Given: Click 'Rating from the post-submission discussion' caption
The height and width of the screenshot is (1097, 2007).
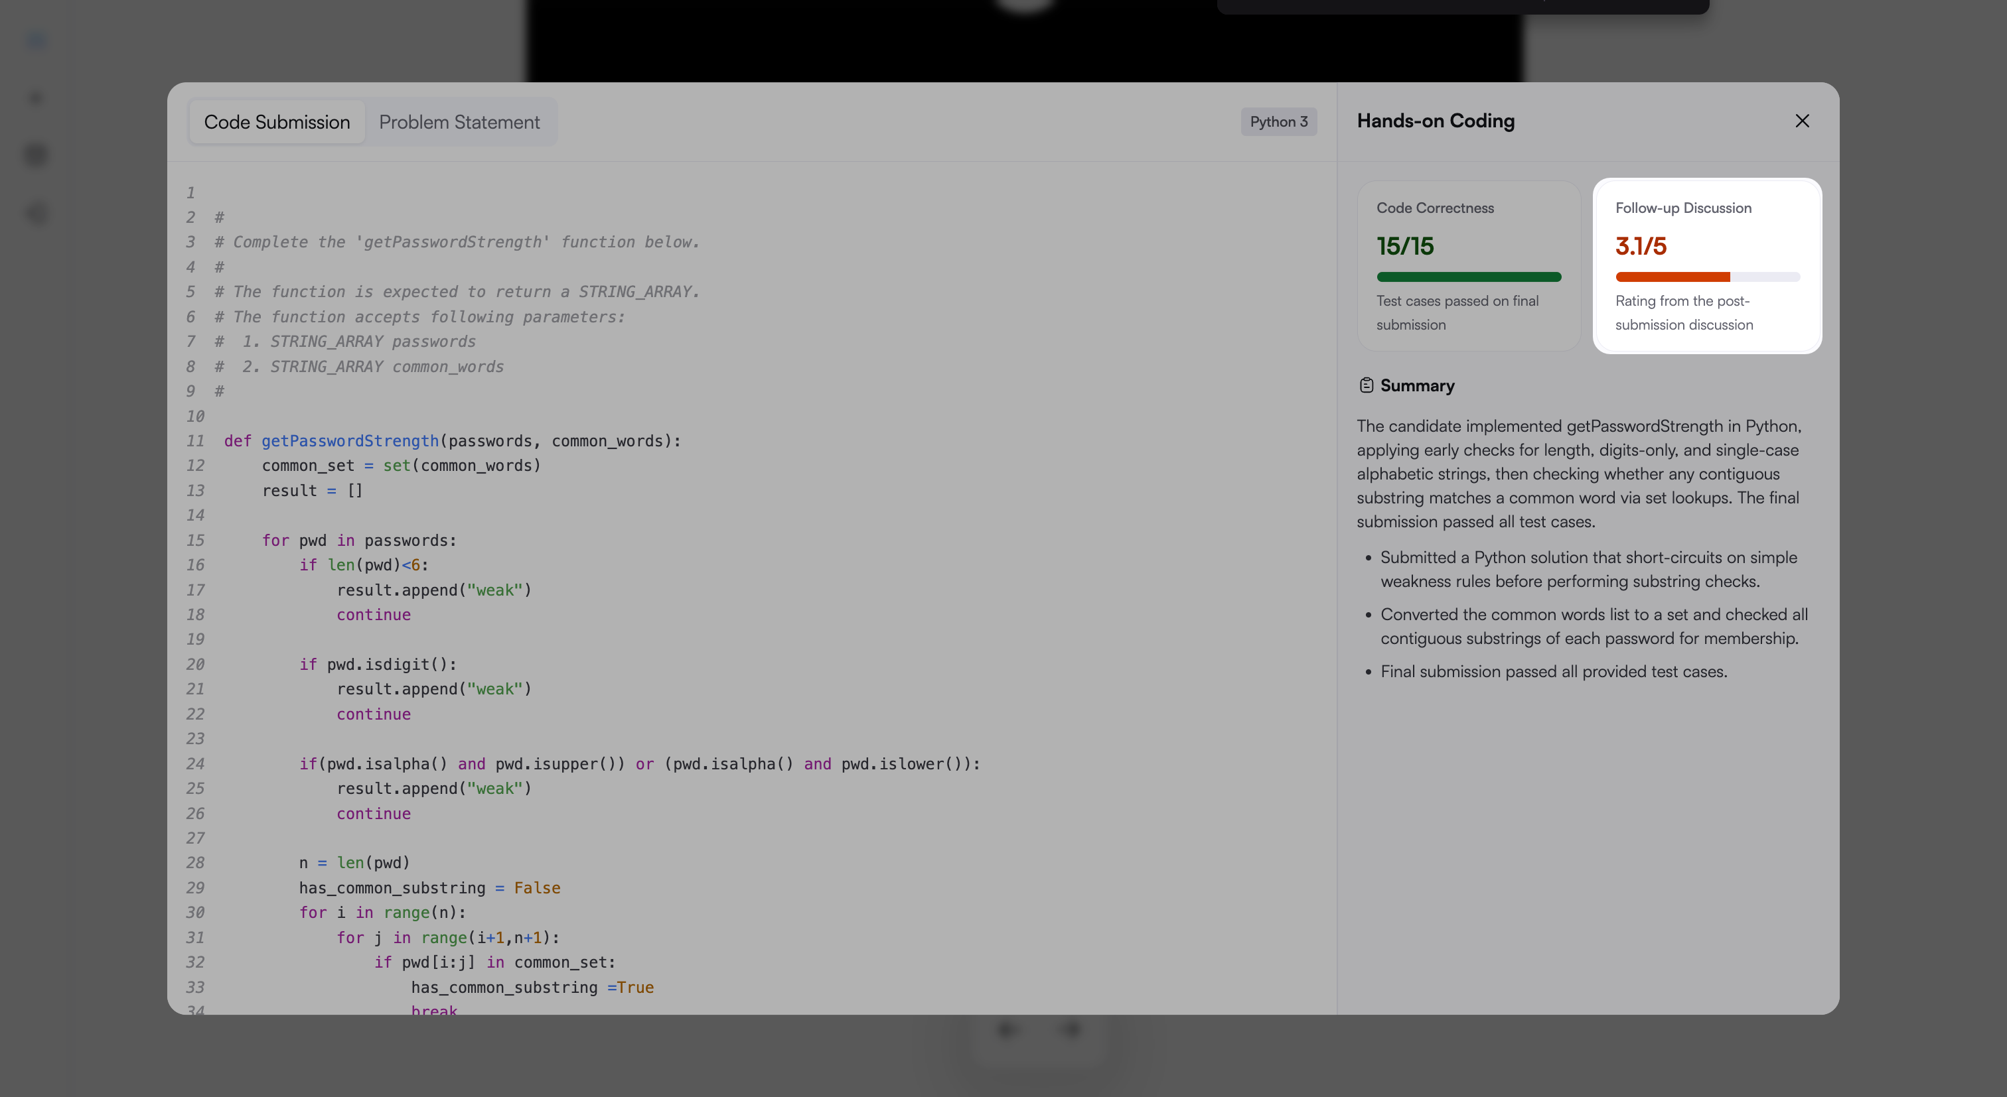Looking at the screenshot, I should (1684, 312).
